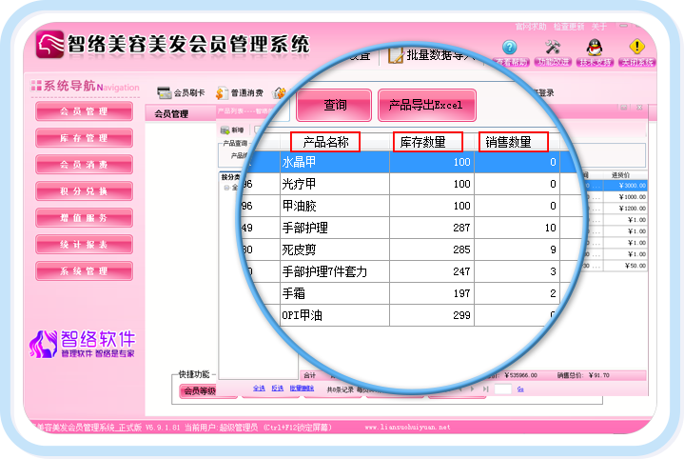Open 会员消费 in the navigation sidebar
Viewport: 684px width, 459px height.
point(84,165)
